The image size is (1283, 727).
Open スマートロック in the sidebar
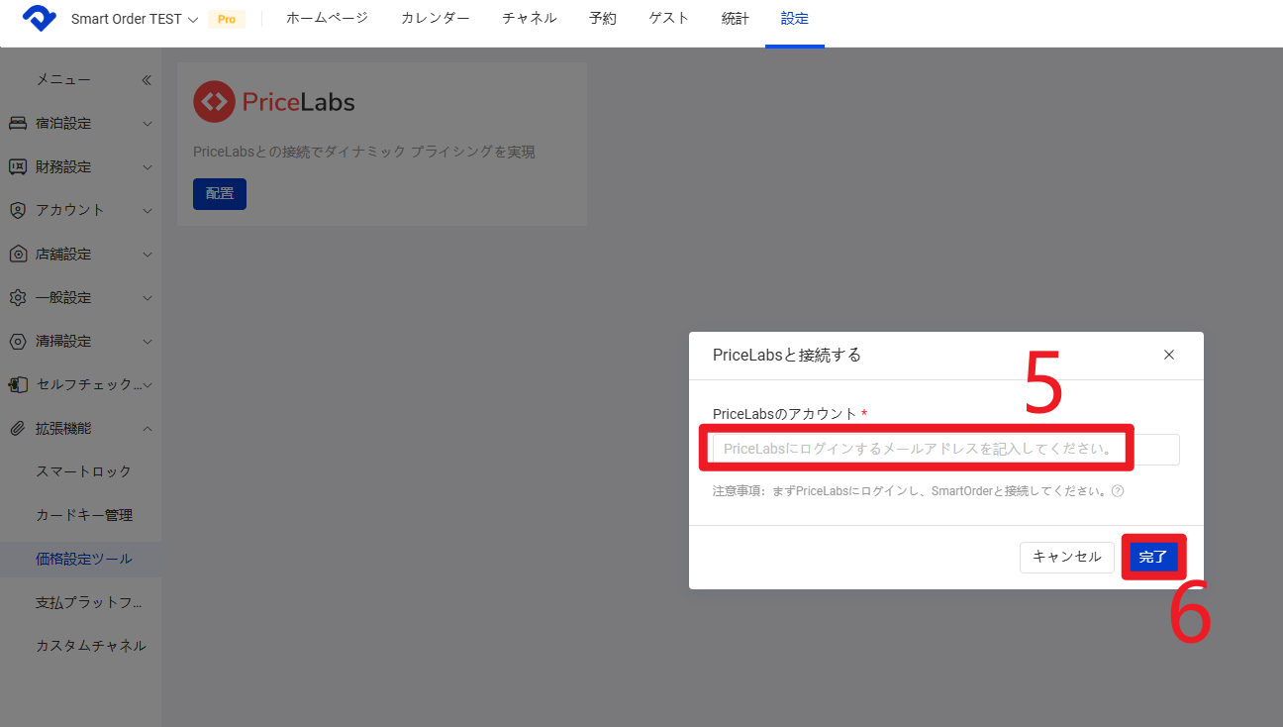click(83, 471)
